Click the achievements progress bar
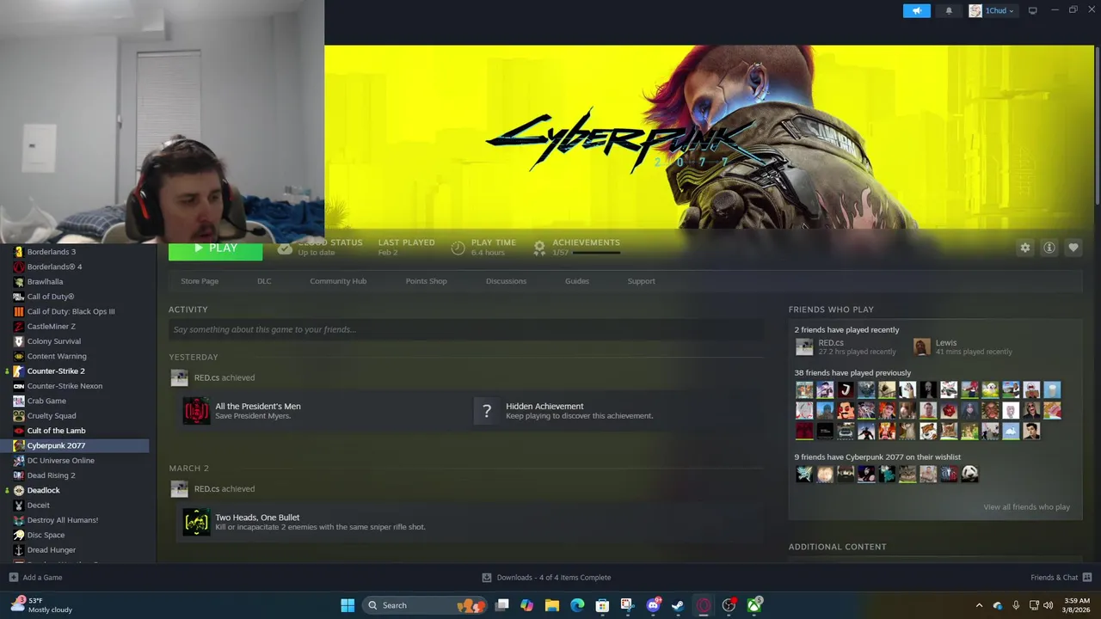The height and width of the screenshot is (619, 1101). [596, 253]
